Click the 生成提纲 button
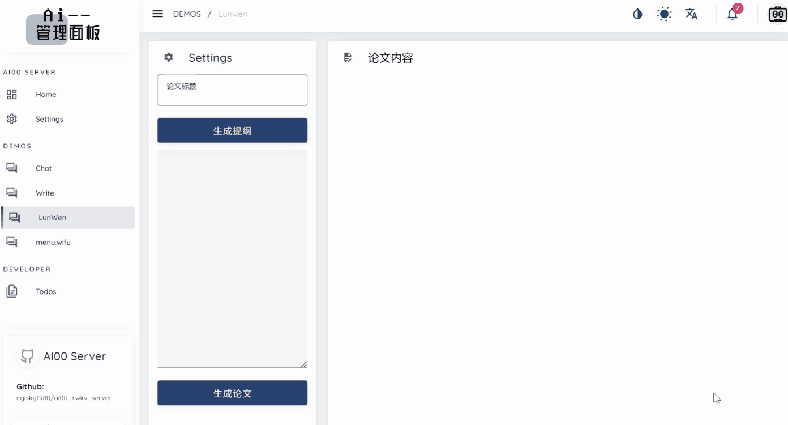The height and width of the screenshot is (425, 788). coord(232,131)
